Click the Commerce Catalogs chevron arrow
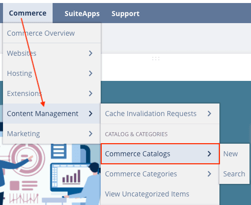 [x=209, y=154]
